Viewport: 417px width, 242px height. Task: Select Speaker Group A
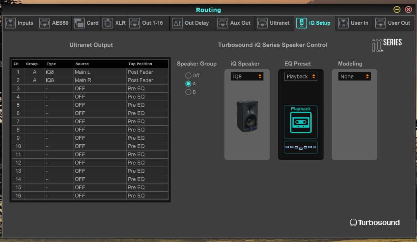click(188, 84)
